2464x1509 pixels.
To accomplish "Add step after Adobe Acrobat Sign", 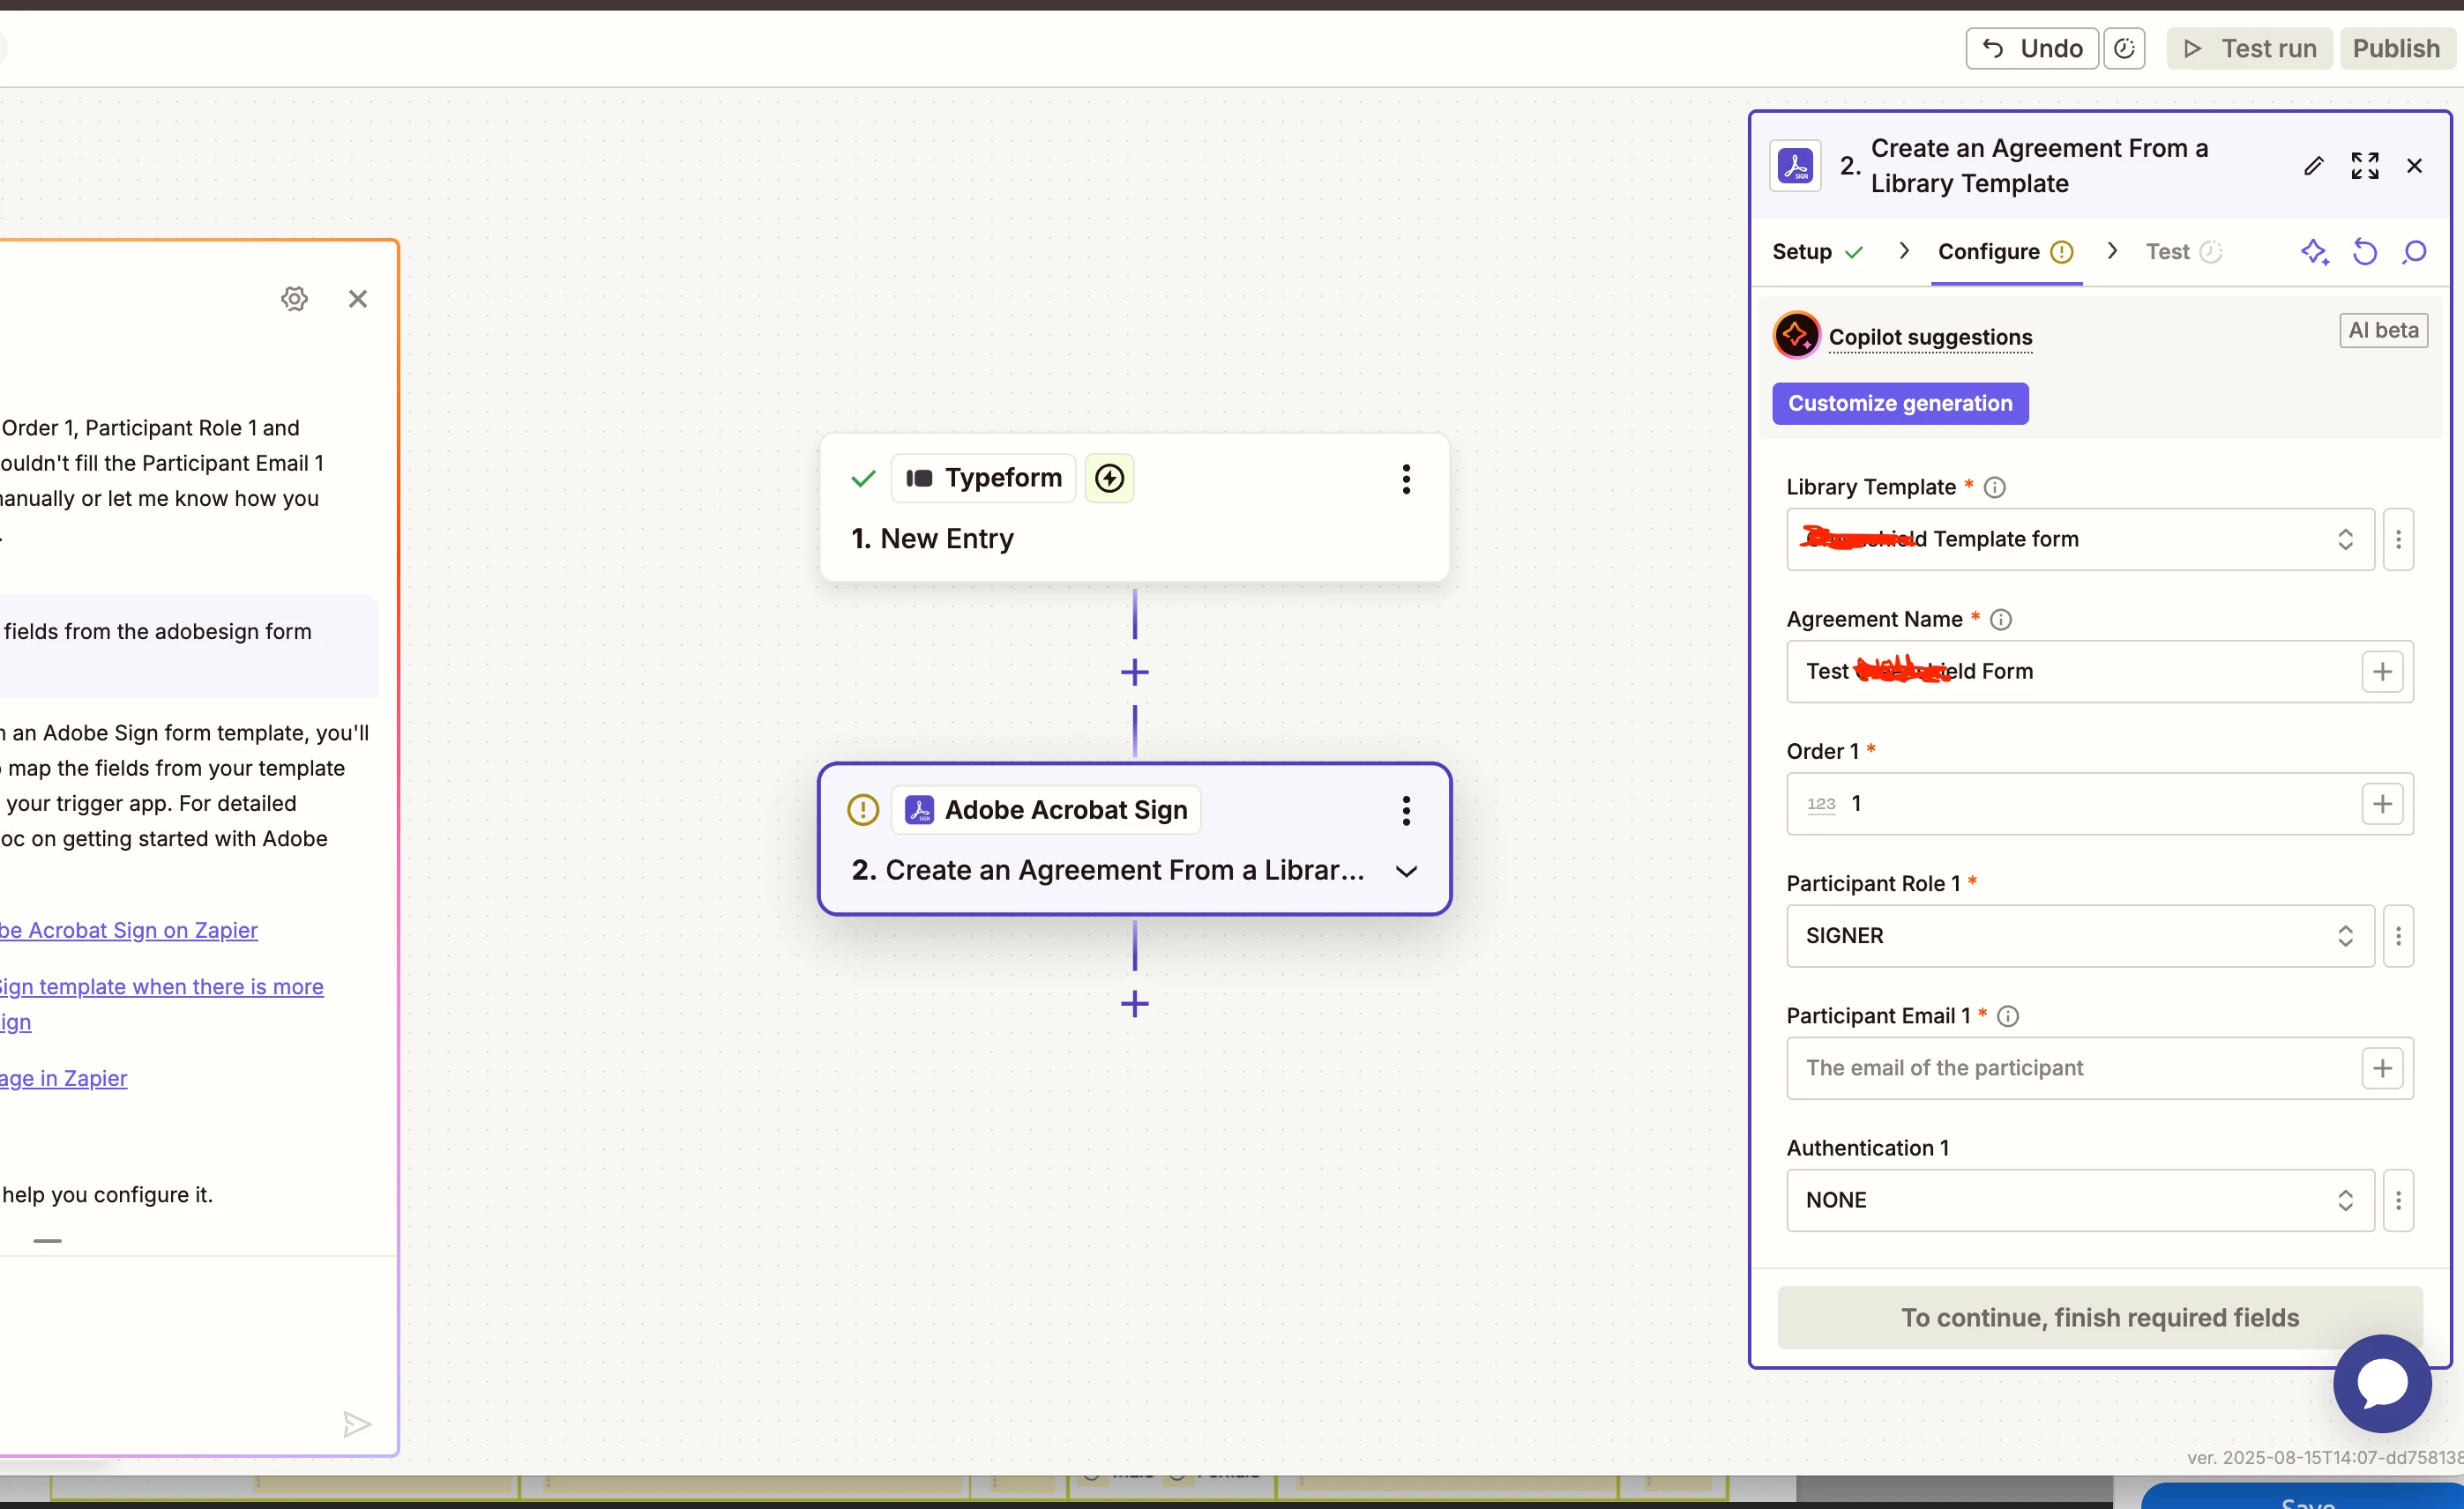I will [x=1135, y=1003].
